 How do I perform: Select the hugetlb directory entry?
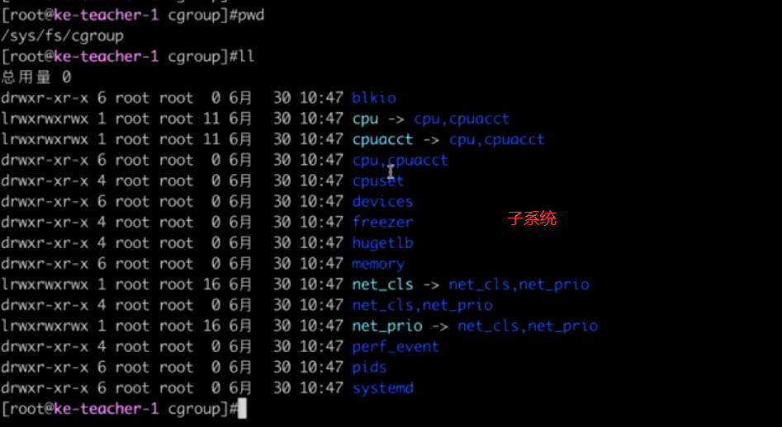[382, 243]
